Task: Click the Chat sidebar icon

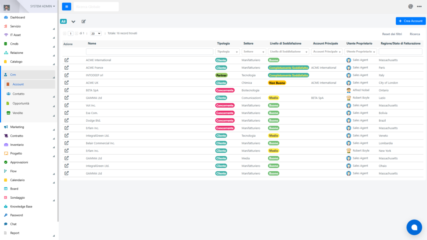Action: (x=6, y=224)
